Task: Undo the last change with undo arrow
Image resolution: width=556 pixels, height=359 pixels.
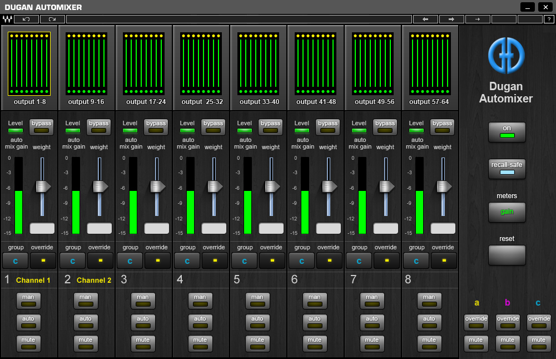Action: [x=26, y=19]
